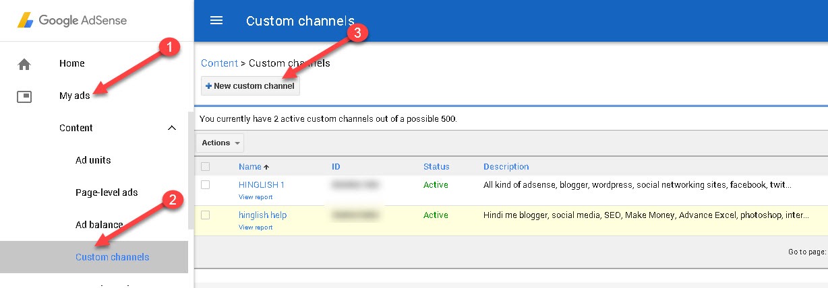Click the sort arrow beside Name
828x288 pixels.
(x=266, y=167)
